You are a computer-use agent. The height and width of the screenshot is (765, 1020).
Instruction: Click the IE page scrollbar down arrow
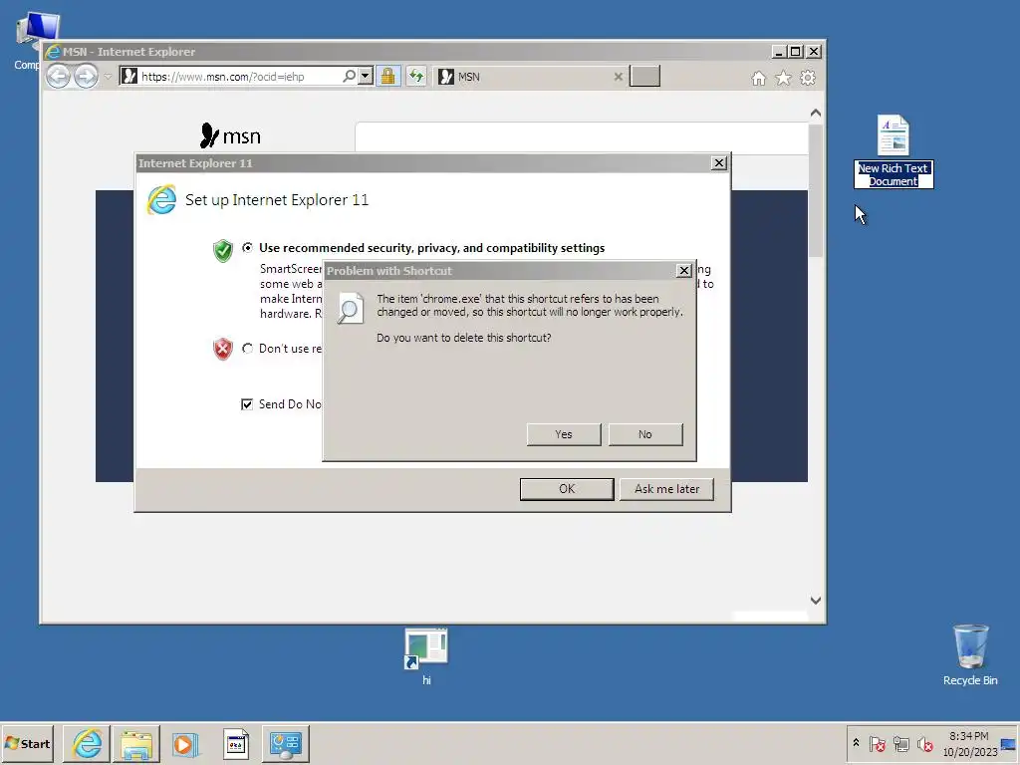816,601
